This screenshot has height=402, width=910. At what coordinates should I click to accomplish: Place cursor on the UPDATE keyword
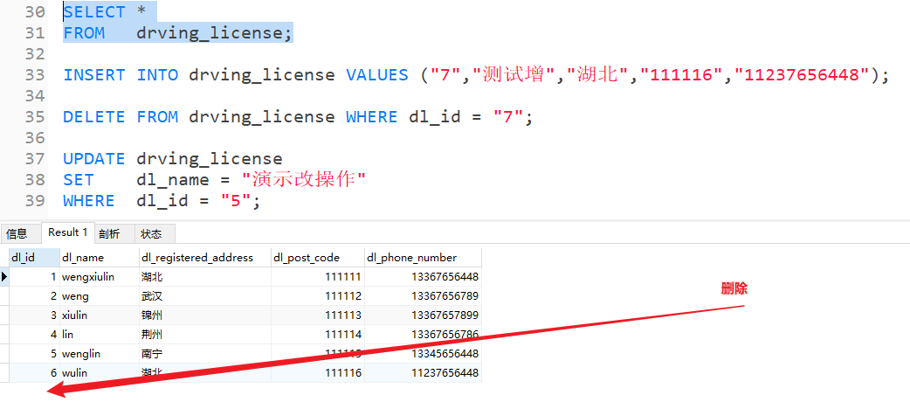[x=94, y=159]
